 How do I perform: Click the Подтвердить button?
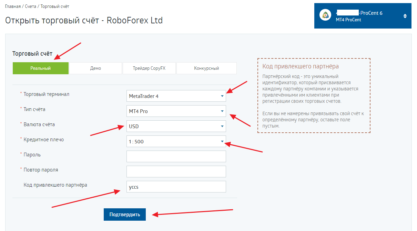125,214
